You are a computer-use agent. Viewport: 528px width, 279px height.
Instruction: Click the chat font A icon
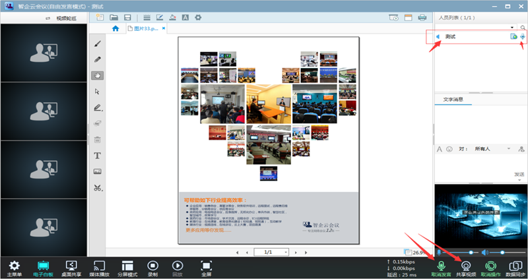pyautogui.click(x=440, y=149)
